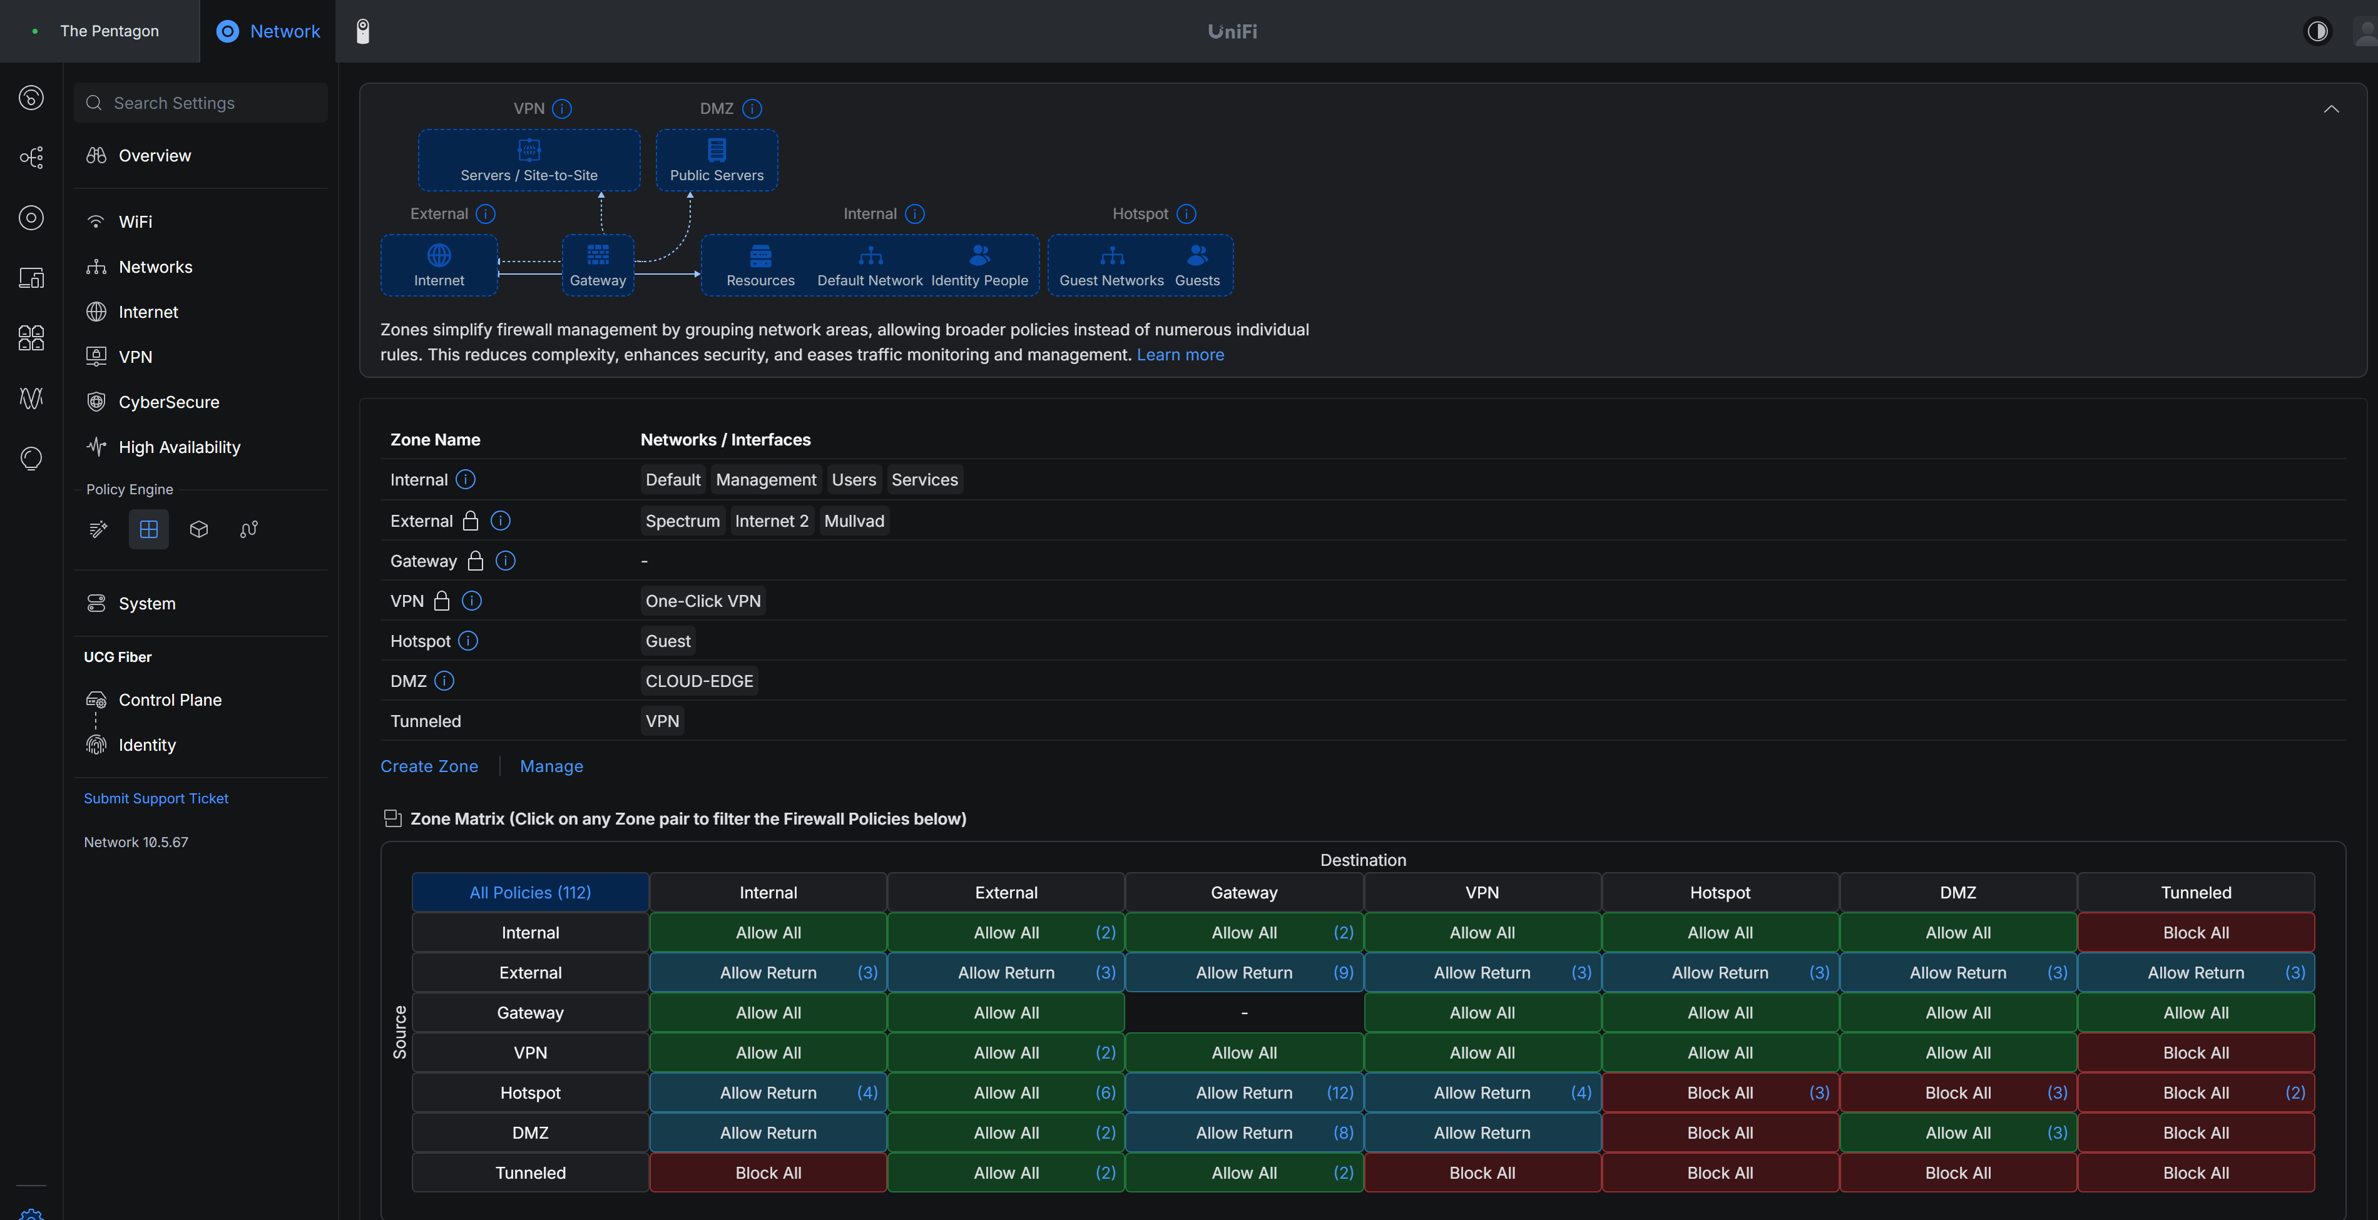Click the Servers / Site-to-Site node
This screenshot has height=1220, width=2378.
529,161
